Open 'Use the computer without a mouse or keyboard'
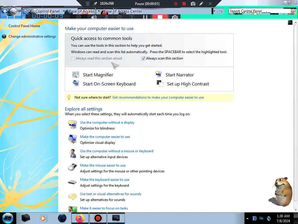Viewport: 298px width, 224px height. 117,151
